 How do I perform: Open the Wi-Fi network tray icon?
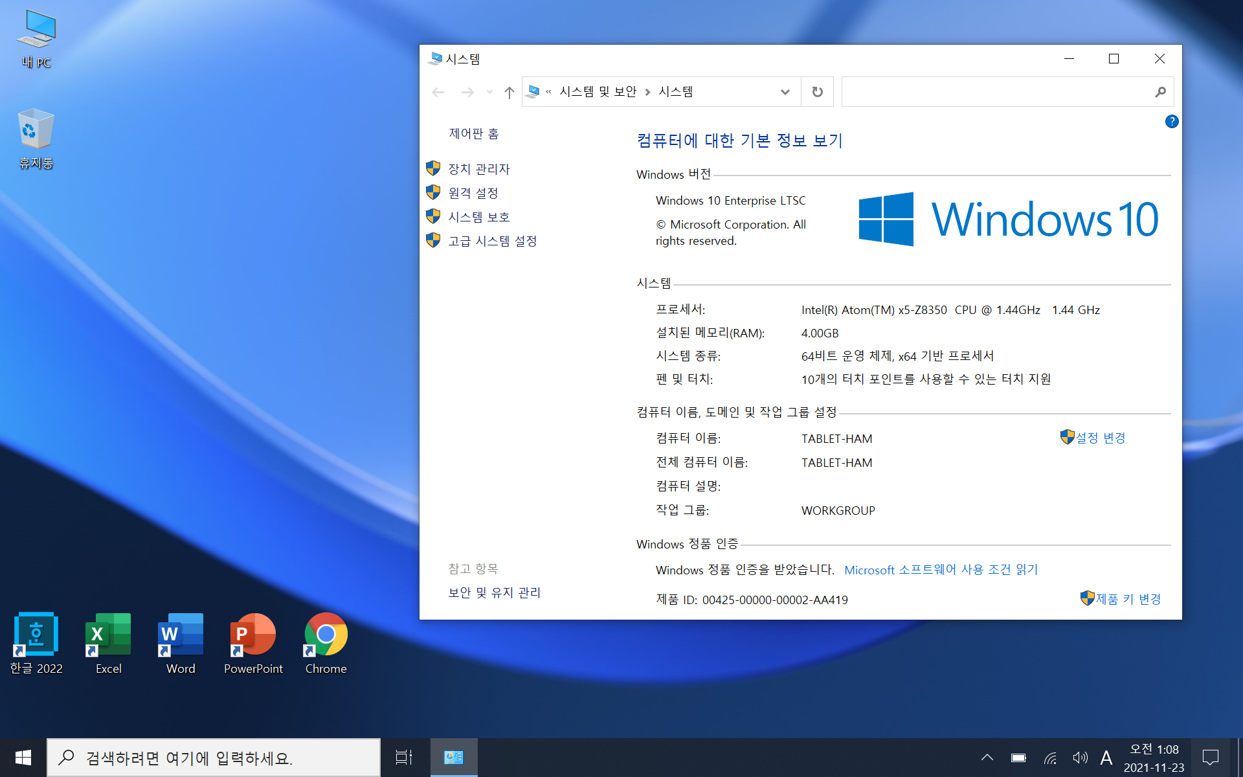1050,758
